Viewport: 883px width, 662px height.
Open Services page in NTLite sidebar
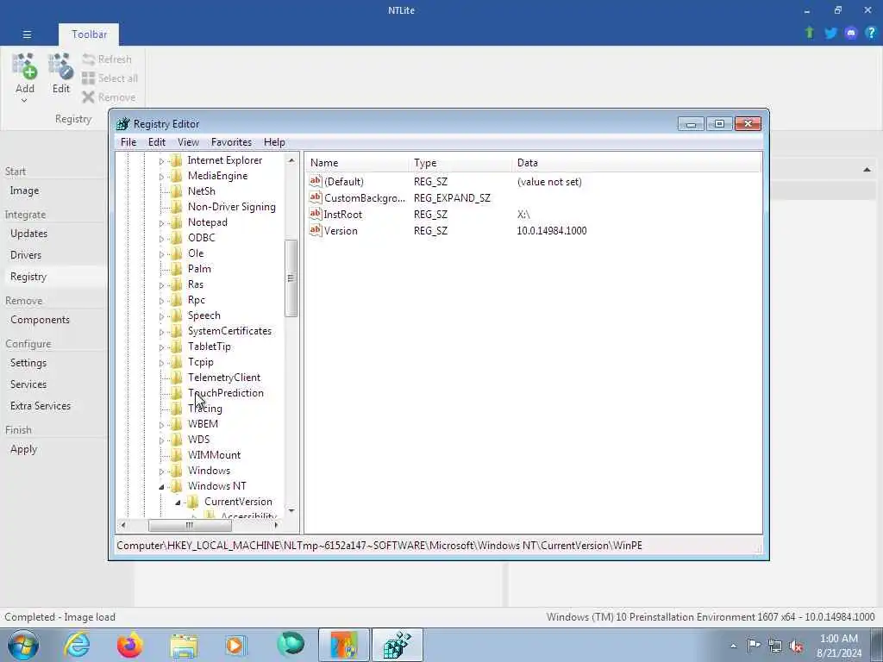coord(28,384)
